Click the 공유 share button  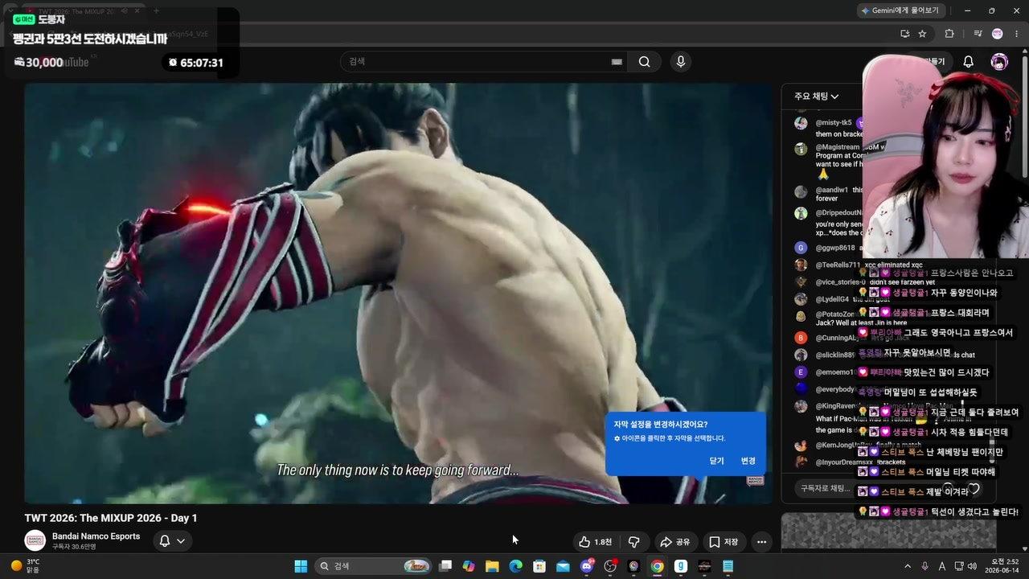click(675, 542)
